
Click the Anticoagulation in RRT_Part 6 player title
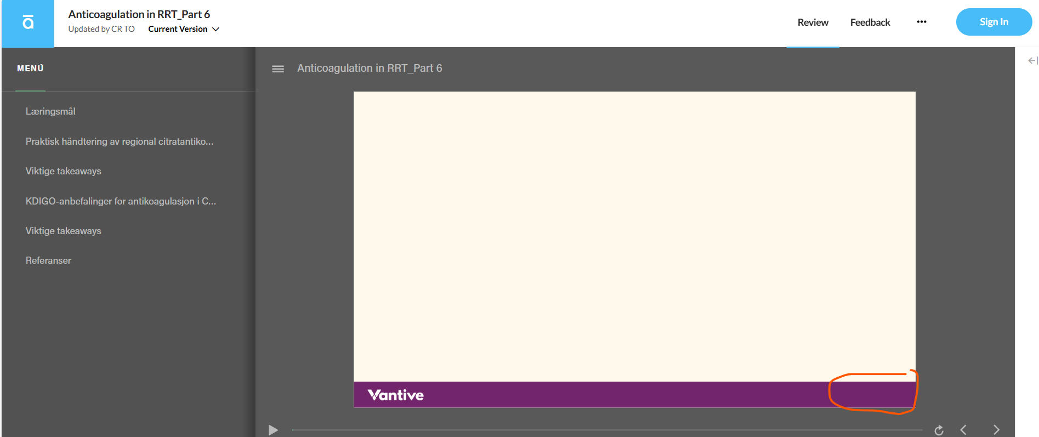(370, 68)
